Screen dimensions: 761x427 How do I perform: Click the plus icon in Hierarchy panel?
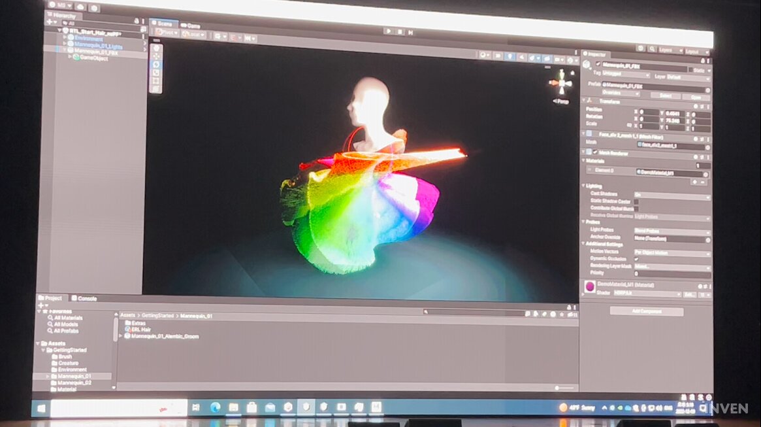point(49,22)
